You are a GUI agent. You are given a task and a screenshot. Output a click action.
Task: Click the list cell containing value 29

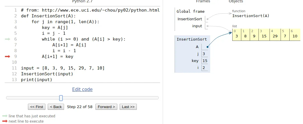(x=275, y=36)
